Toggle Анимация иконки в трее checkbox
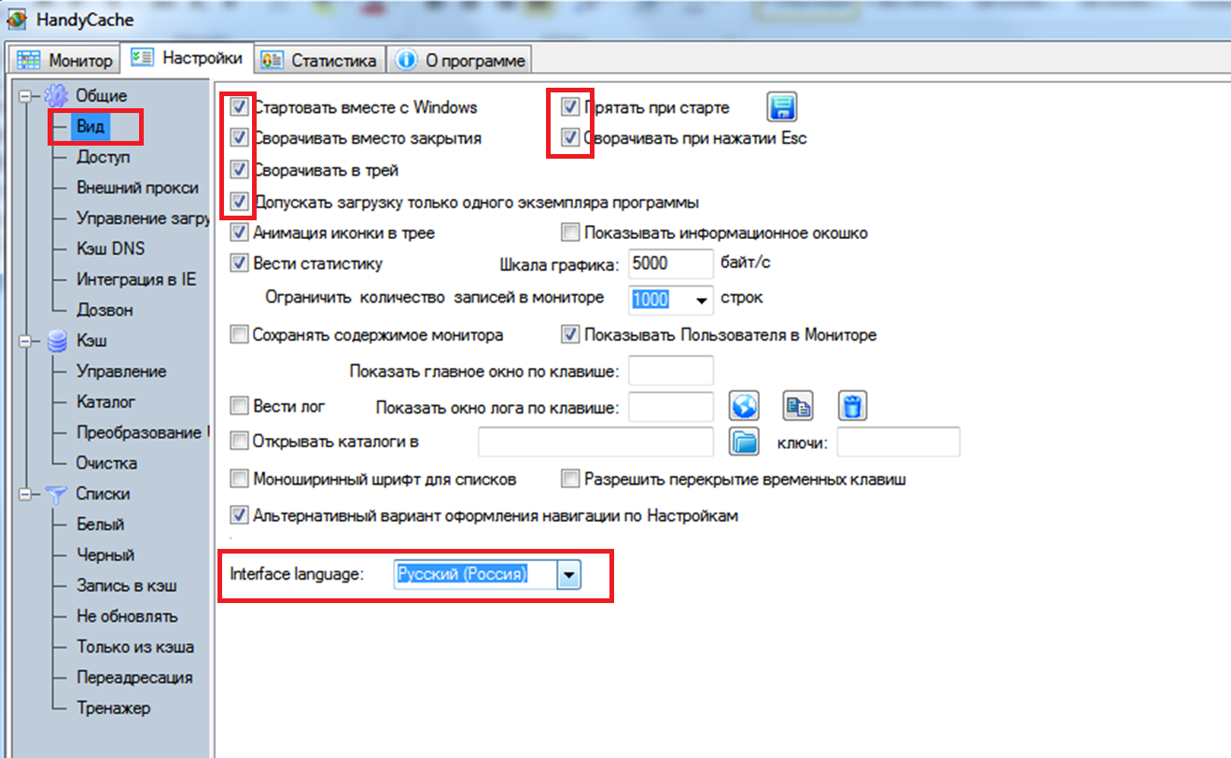The width and height of the screenshot is (1231, 758). (x=239, y=232)
